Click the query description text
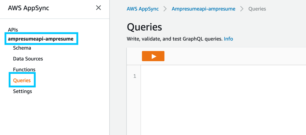The image size is (306, 135). coord(175,39)
